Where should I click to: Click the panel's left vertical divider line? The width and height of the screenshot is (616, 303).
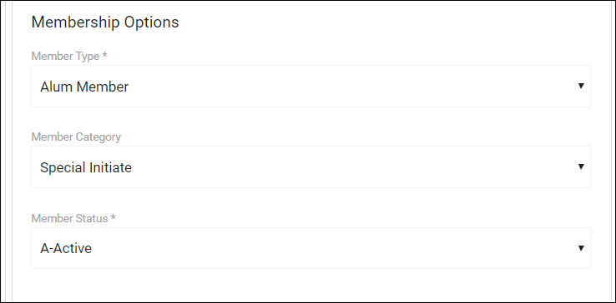point(13,151)
